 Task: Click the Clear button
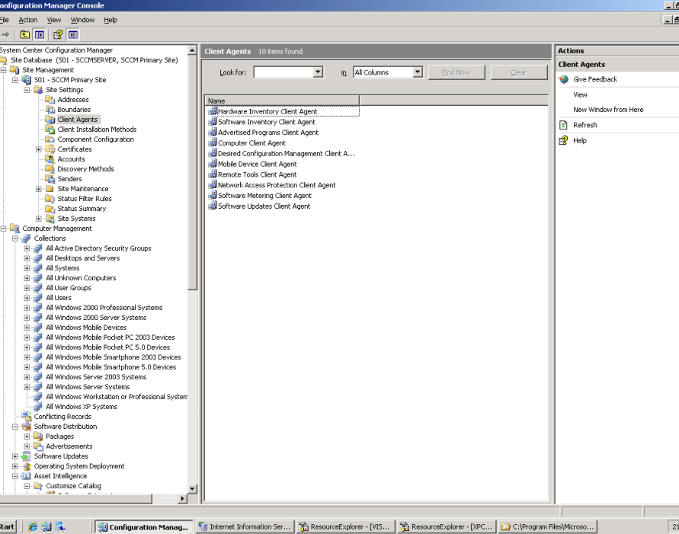(519, 72)
